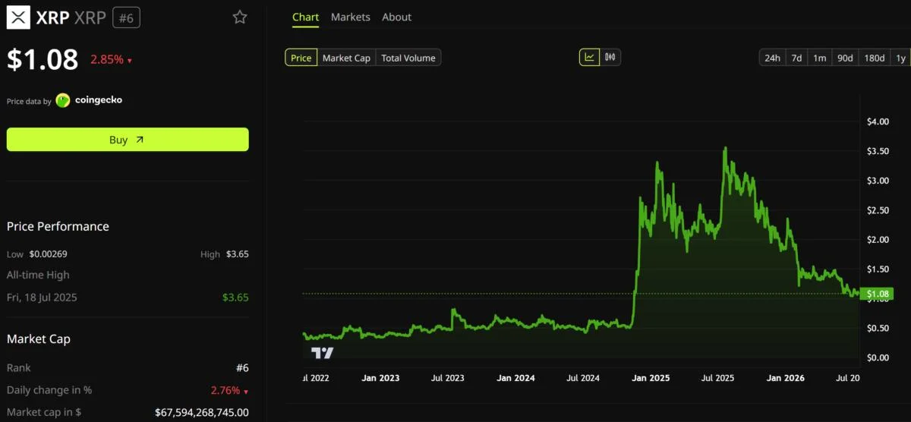Click the #6 rank badge
This screenshot has width=911, height=422.
point(126,17)
